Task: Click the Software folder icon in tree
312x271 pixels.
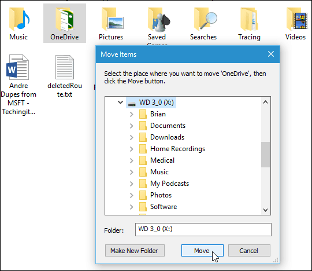Action: [x=143, y=207]
